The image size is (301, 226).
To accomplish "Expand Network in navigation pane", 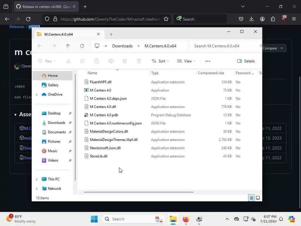I will pos(37,189).
